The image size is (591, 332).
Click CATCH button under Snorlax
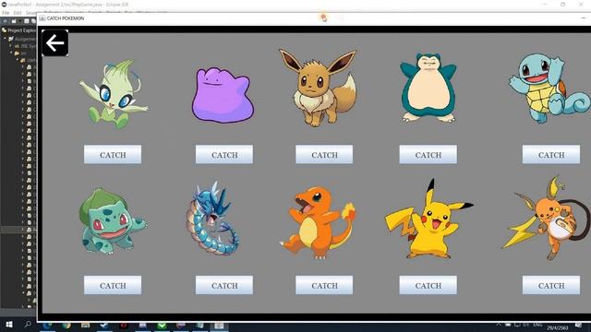428,154
